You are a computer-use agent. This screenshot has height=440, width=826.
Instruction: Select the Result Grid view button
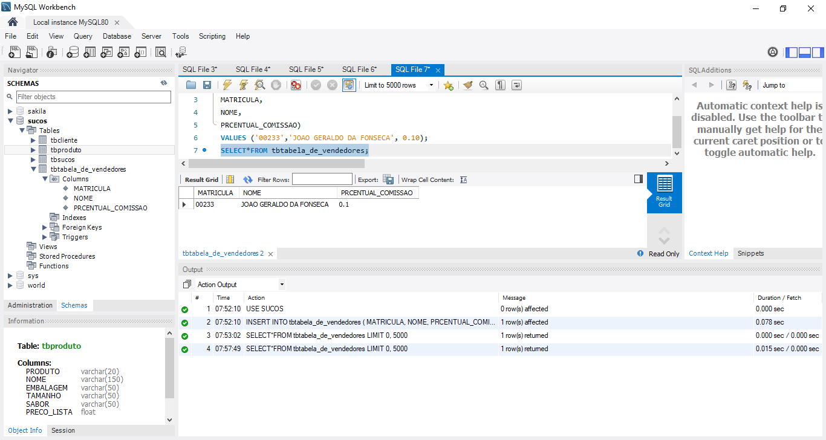(664, 192)
